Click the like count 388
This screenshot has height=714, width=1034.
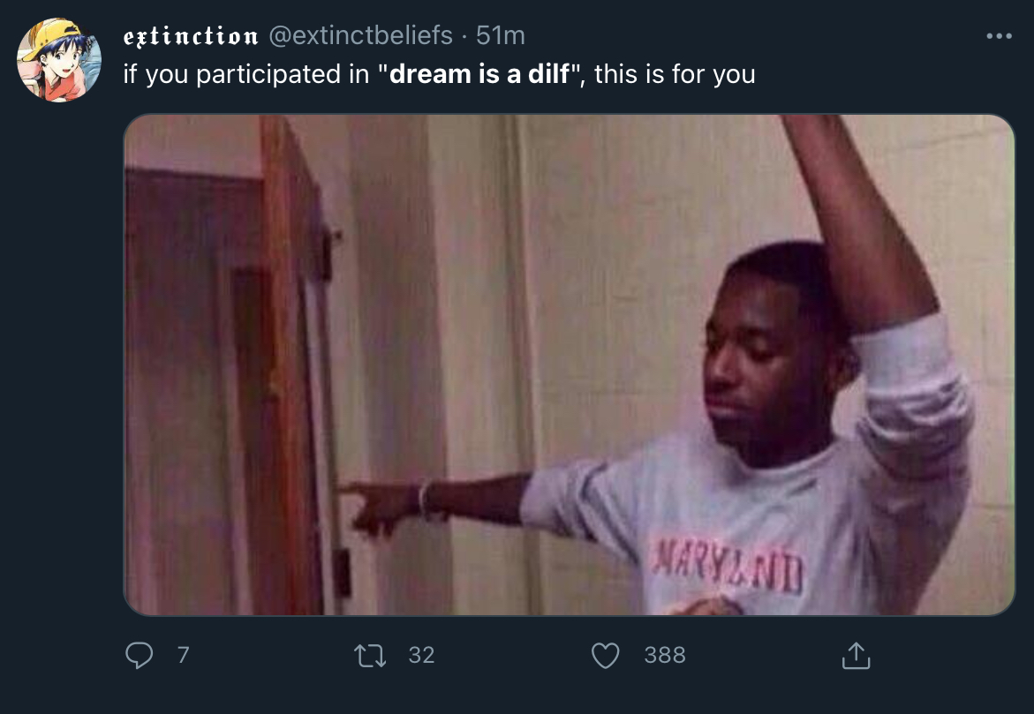(665, 655)
